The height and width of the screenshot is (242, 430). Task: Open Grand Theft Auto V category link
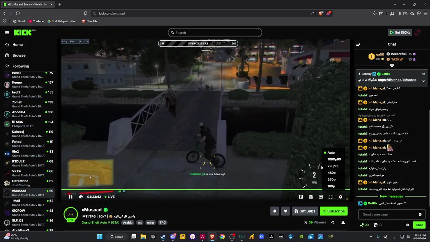tap(100, 223)
